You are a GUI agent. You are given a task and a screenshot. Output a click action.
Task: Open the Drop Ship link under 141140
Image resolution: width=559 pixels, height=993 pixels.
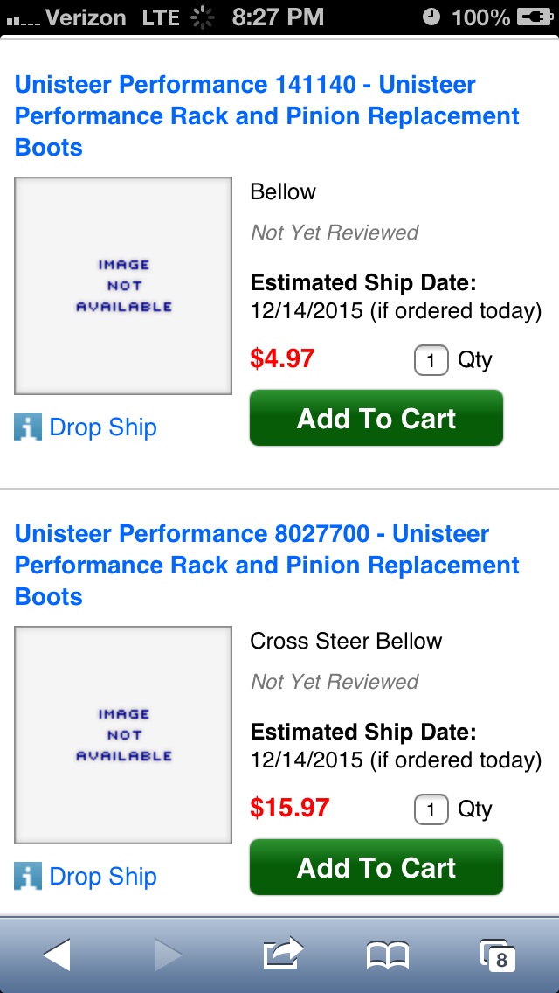pyautogui.click(x=102, y=427)
